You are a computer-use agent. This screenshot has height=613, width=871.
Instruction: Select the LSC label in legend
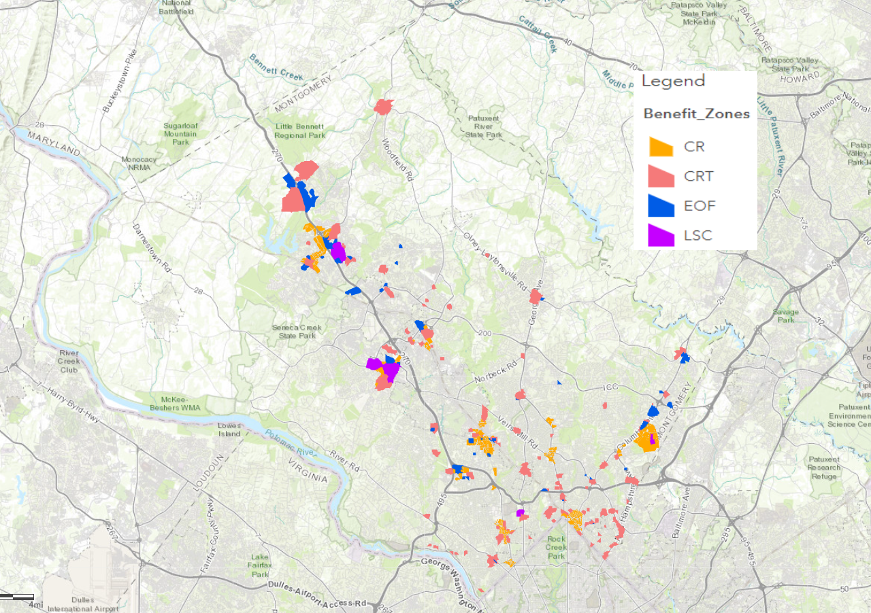(x=698, y=236)
